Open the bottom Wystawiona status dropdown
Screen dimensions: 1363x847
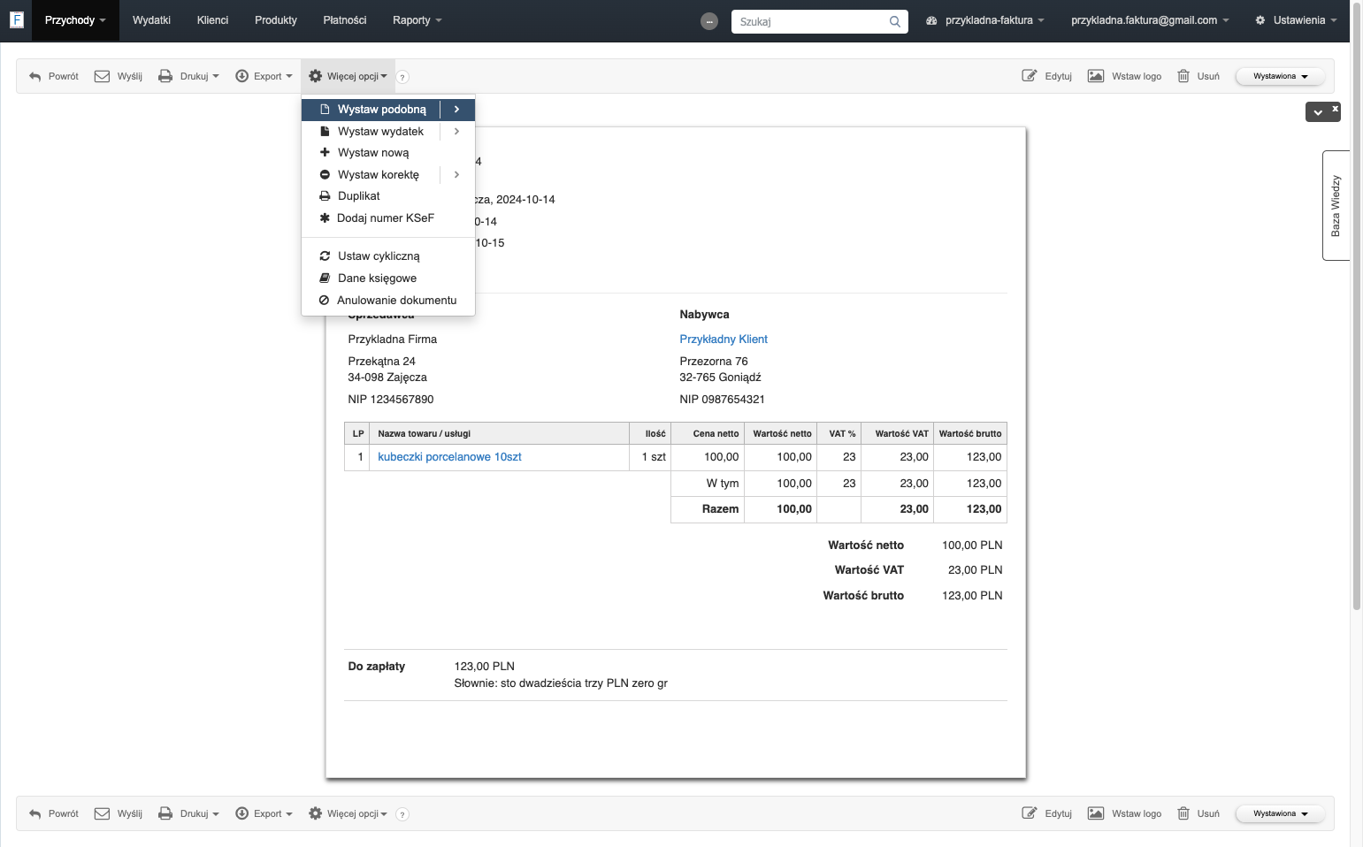click(1280, 813)
